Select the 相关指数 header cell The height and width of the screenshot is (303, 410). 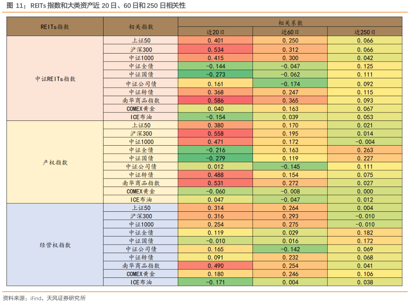tap(140, 26)
